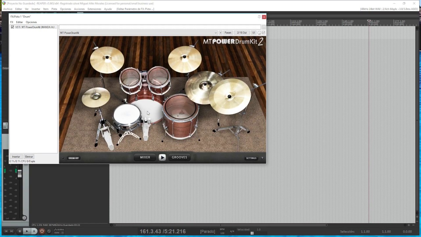This screenshot has width=421, height=237.
Task: Open drum kit SETTINGS
Action: click(x=251, y=158)
